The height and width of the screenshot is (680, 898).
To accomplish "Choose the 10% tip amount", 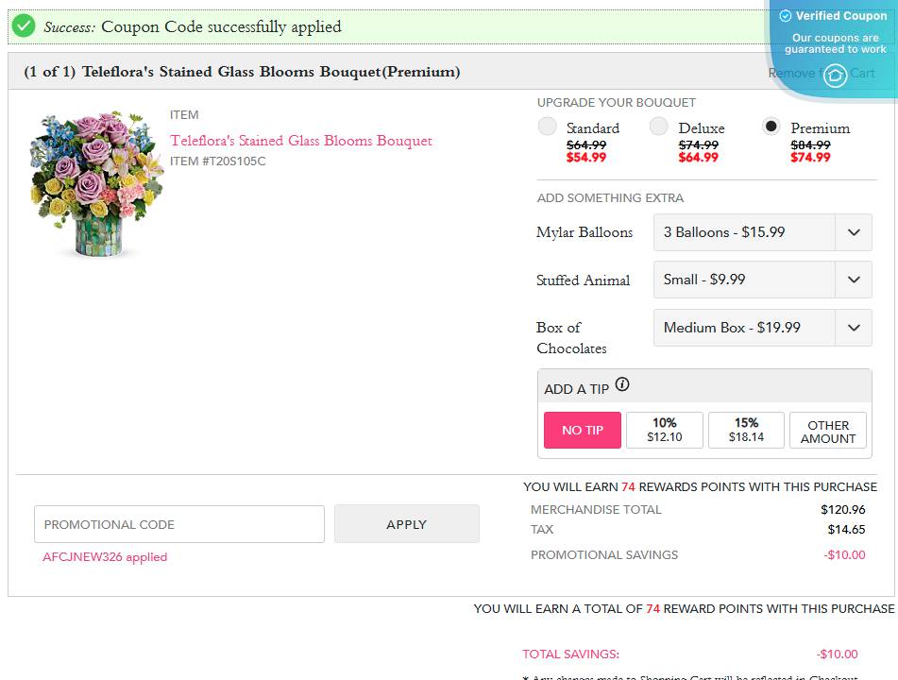I will tap(664, 430).
